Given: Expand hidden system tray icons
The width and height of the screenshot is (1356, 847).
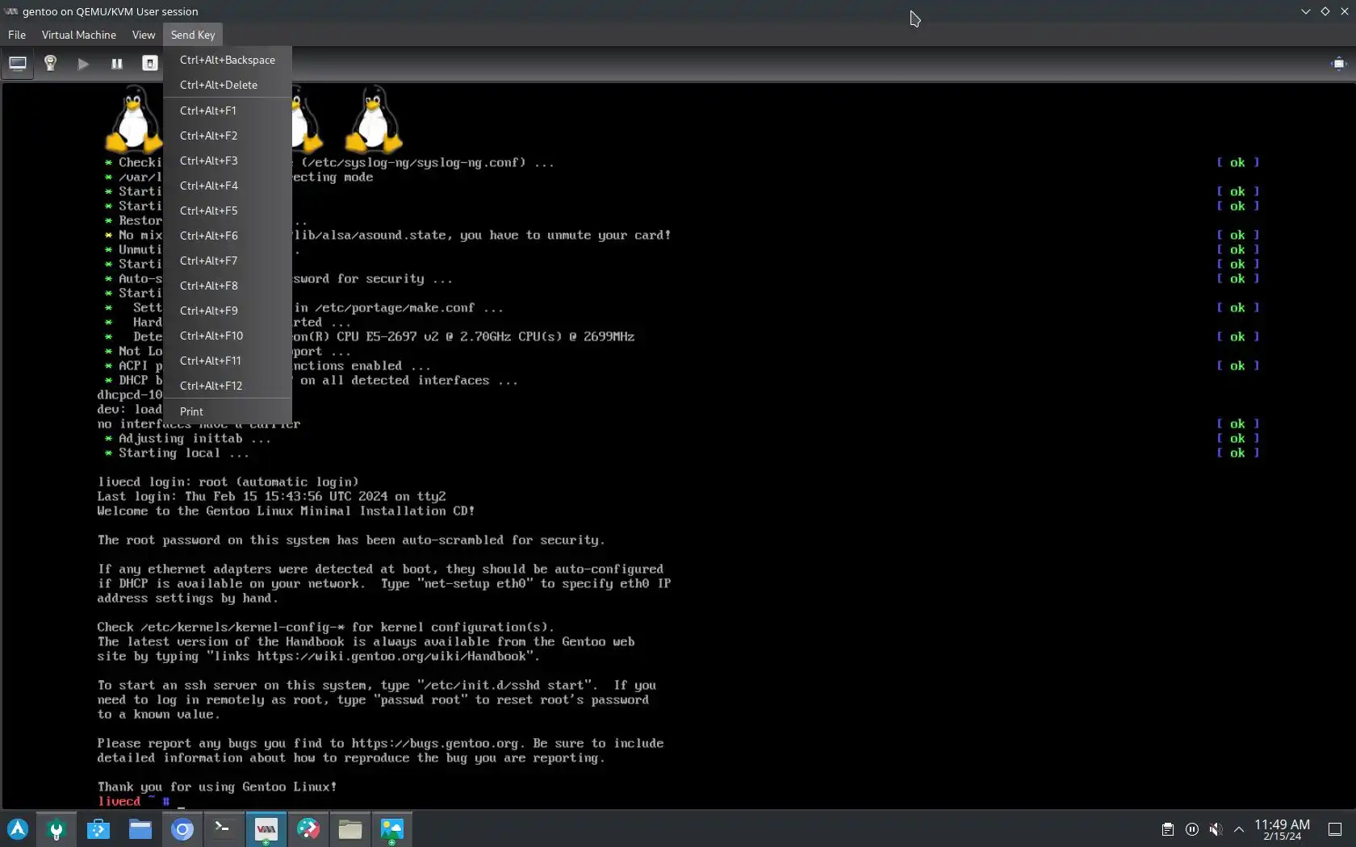Looking at the screenshot, I should (1239, 829).
